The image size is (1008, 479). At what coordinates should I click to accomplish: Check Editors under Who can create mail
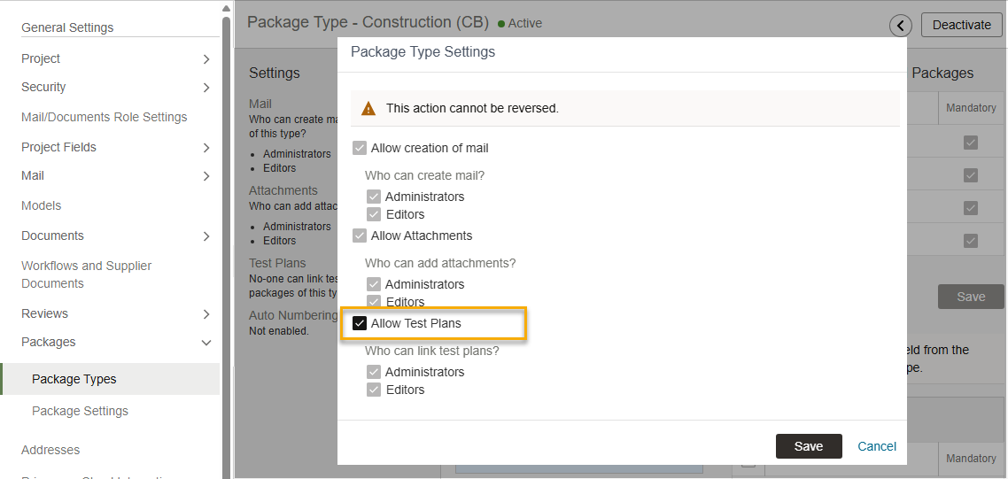[x=374, y=215]
